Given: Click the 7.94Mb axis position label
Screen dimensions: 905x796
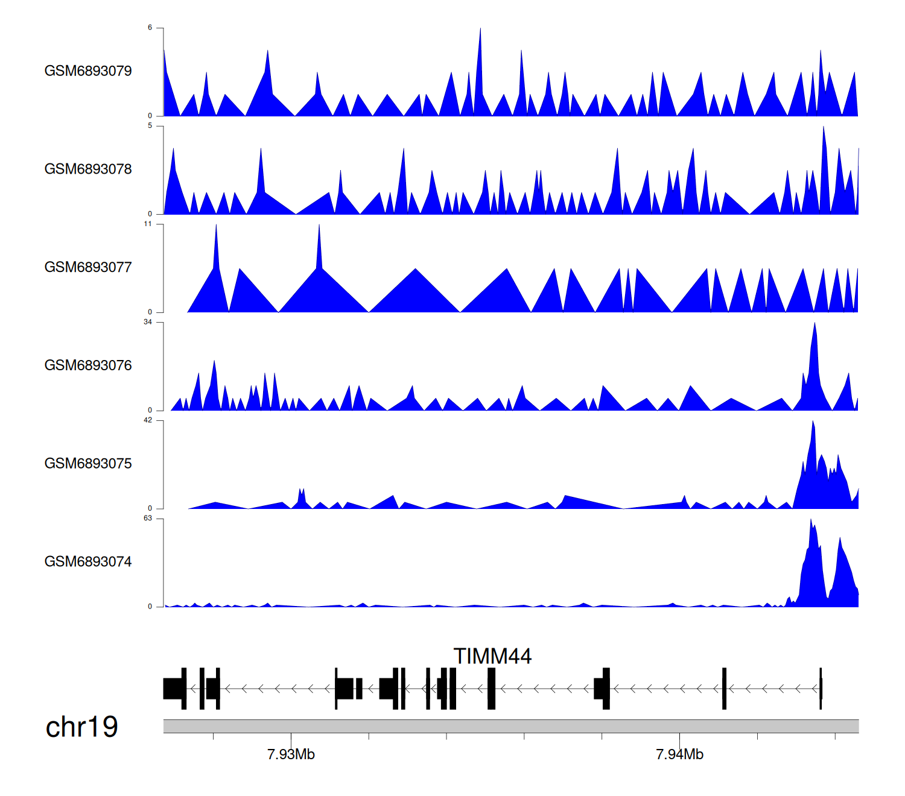Looking at the screenshot, I should pyautogui.click(x=679, y=754).
